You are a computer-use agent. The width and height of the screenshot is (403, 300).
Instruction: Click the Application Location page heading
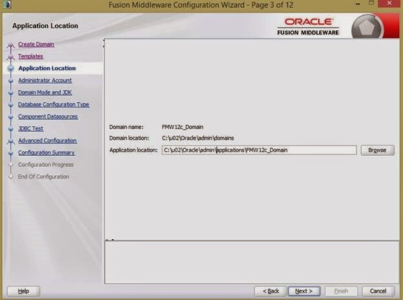click(45, 26)
